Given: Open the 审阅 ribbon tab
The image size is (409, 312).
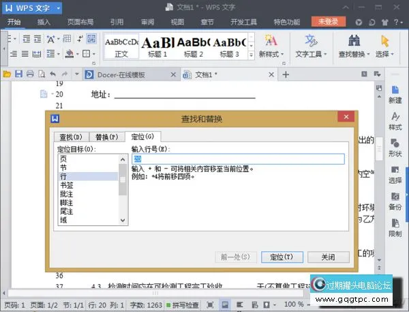Looking at the screenshot, I should coord(147,22).
